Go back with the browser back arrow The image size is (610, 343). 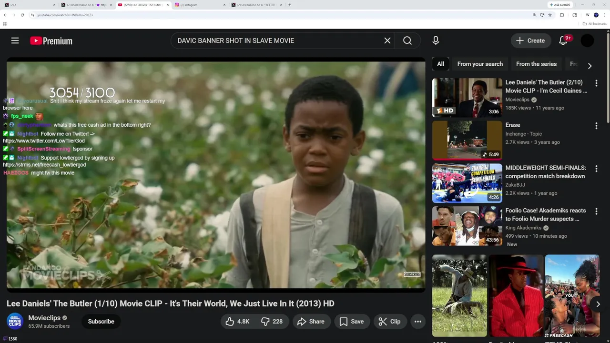click(5, 15)
